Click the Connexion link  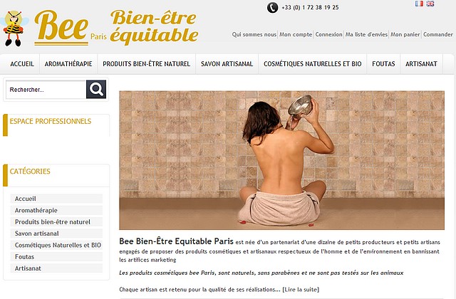329,35
